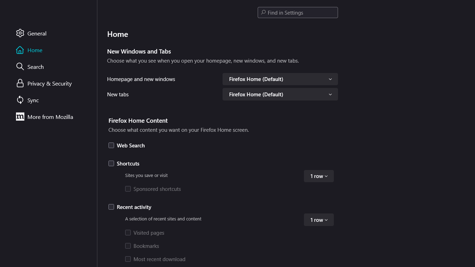Image resolution: width=475 pixels, height=267 pixels.
Task: Click the "Homepage and new windows" label
Action: 141,79
